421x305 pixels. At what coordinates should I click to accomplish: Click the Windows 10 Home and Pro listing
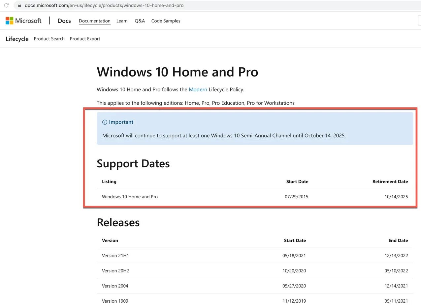pyautogui.click(x=130, y=197)
